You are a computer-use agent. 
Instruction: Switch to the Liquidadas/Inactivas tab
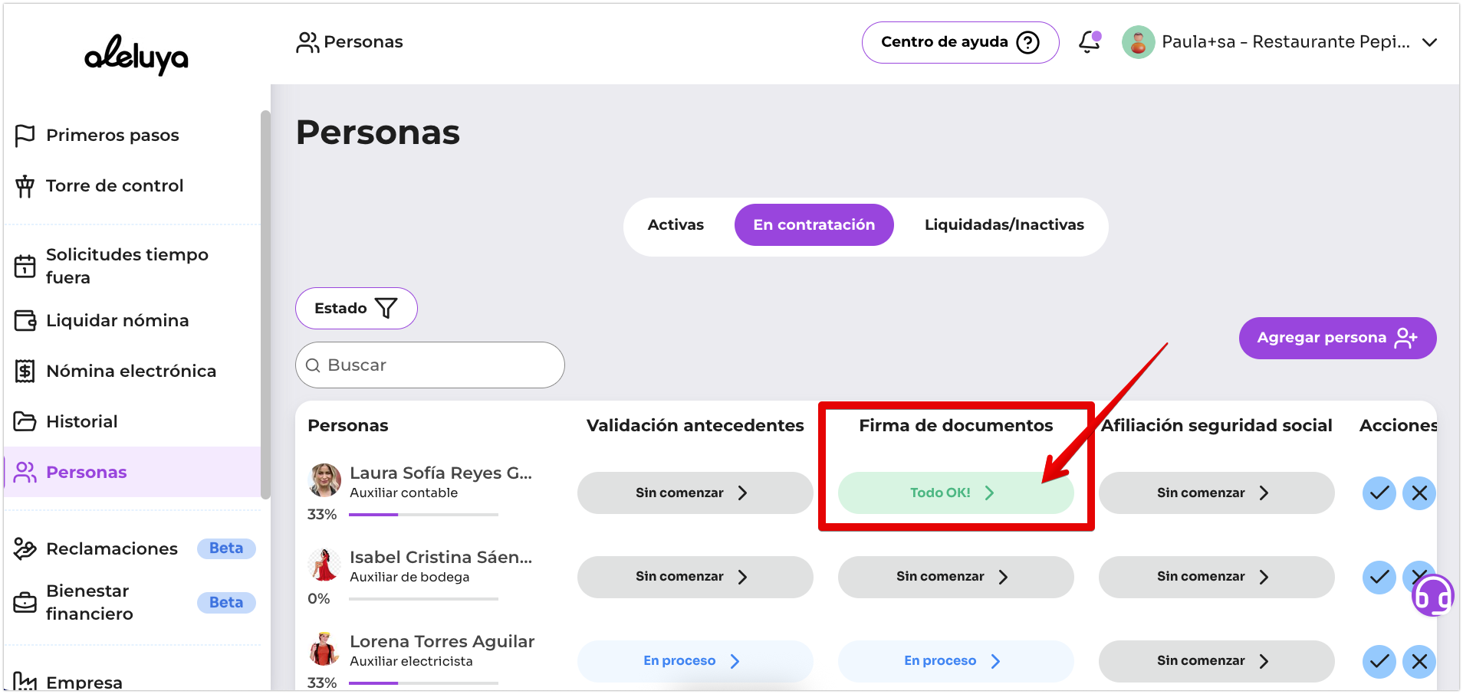(1004, 225)
